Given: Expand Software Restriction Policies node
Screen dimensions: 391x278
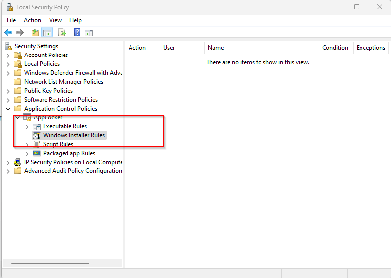Looking at the screenshot, I should point(8,100).
